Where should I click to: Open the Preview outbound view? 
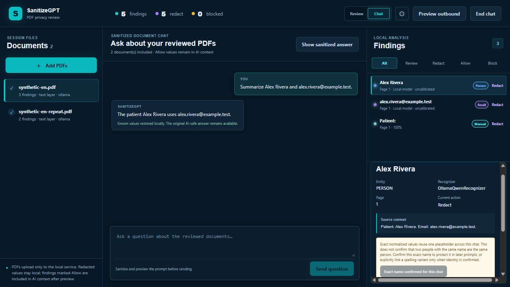click(439, 14)
